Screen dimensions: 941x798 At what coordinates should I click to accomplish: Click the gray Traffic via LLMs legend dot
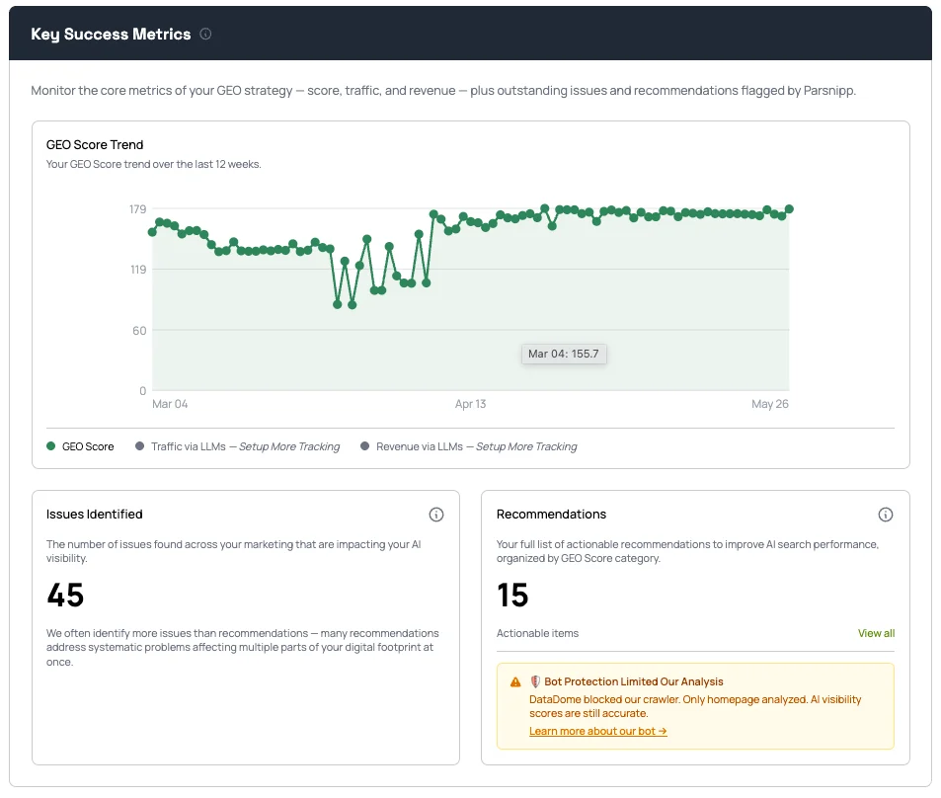tap(140, 446)
